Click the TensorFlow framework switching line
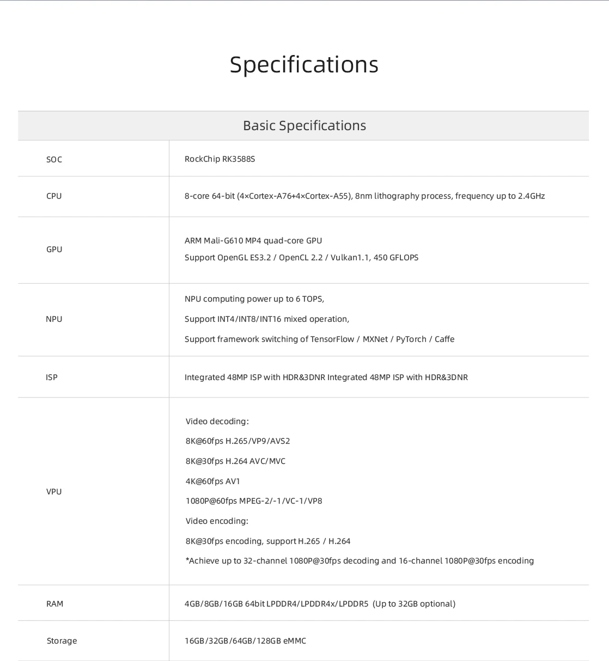The image size is (609, 661). point(319,339)
